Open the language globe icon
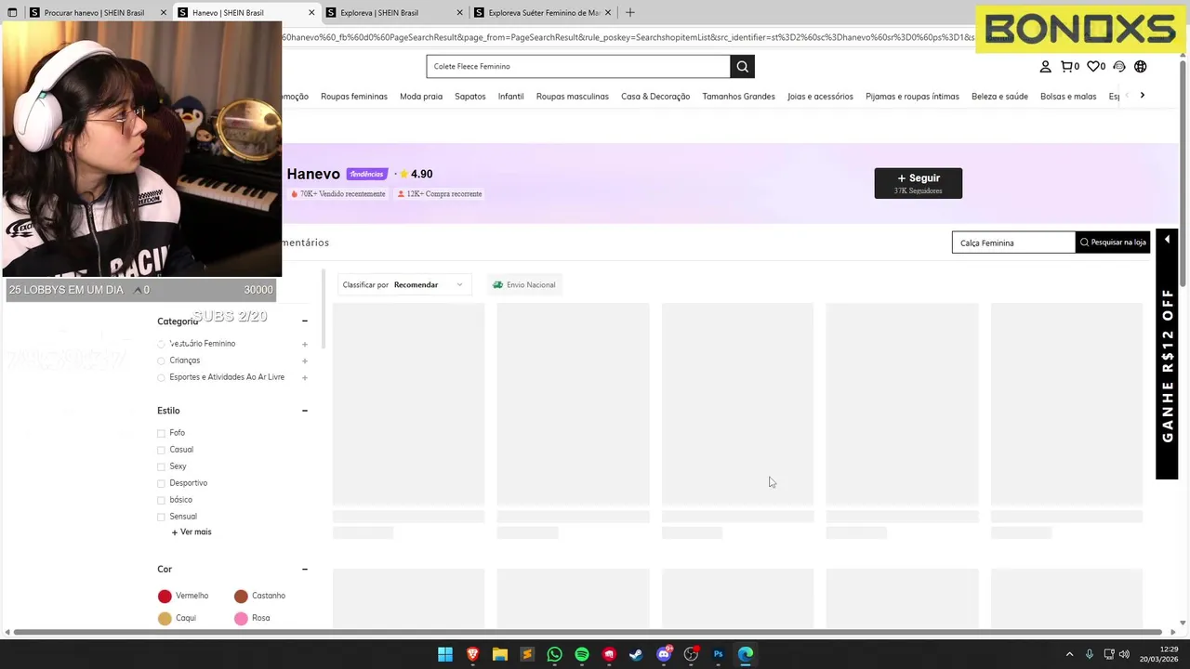This screenshot has height=669, width=1190. pos(1141,67)
